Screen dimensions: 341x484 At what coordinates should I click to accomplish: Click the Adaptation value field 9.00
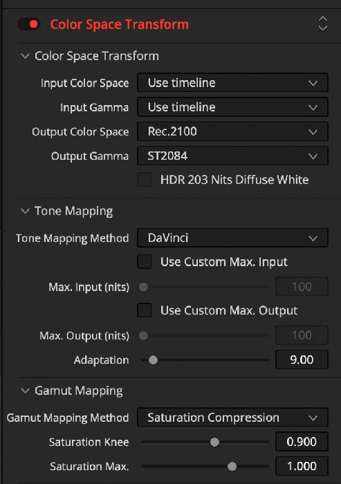coord(302,360)
